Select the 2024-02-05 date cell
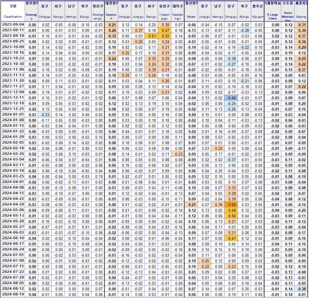The width and height of the screenshot is (309, 298). tap(13, 143)
